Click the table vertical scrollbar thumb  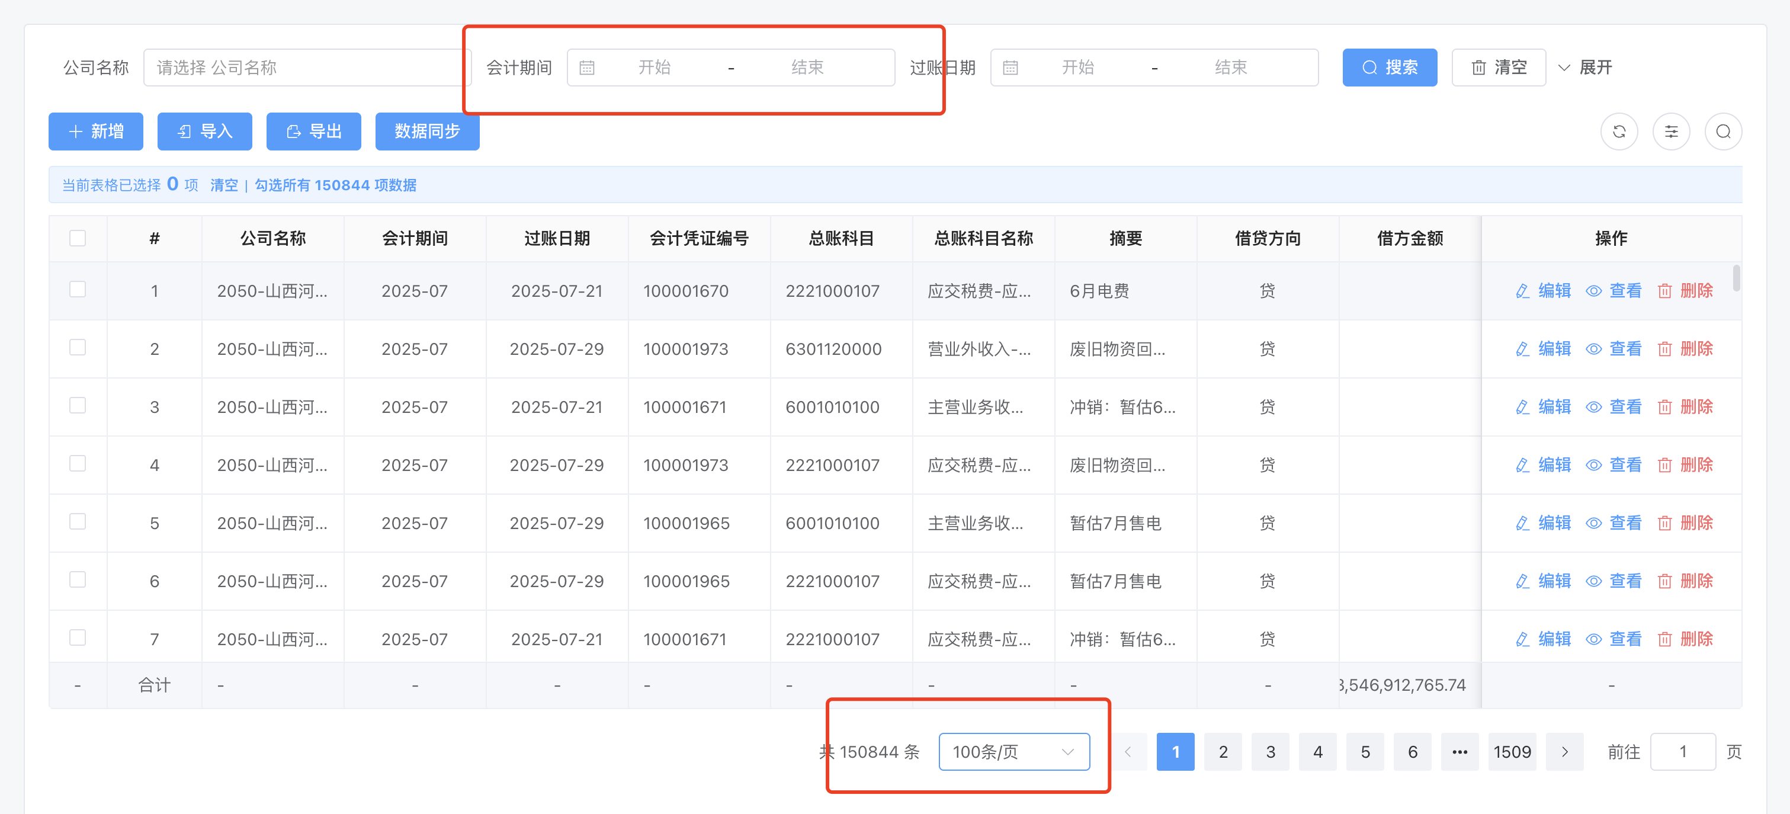(1736, 278)
